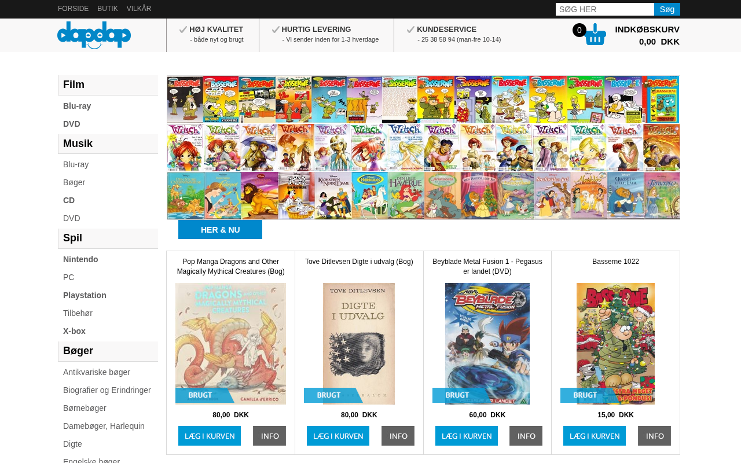The width and height of the screenshot is (741, 463).
Task: Open the Basserne 1022 cover image
Action: tap(615, 344)
